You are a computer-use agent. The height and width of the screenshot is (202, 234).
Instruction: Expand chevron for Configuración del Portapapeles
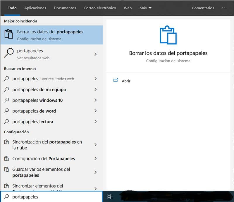96,158
